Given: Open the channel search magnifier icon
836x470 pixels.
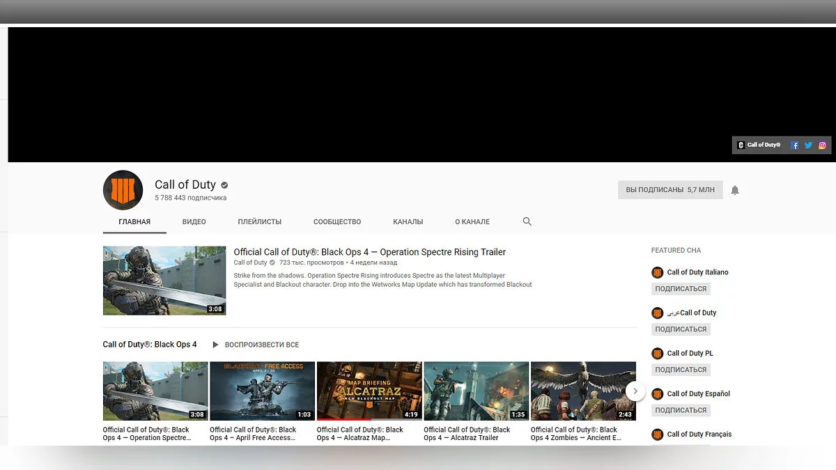Looking at the screenshot, I should pyautogui.click(x=527, y=221).
